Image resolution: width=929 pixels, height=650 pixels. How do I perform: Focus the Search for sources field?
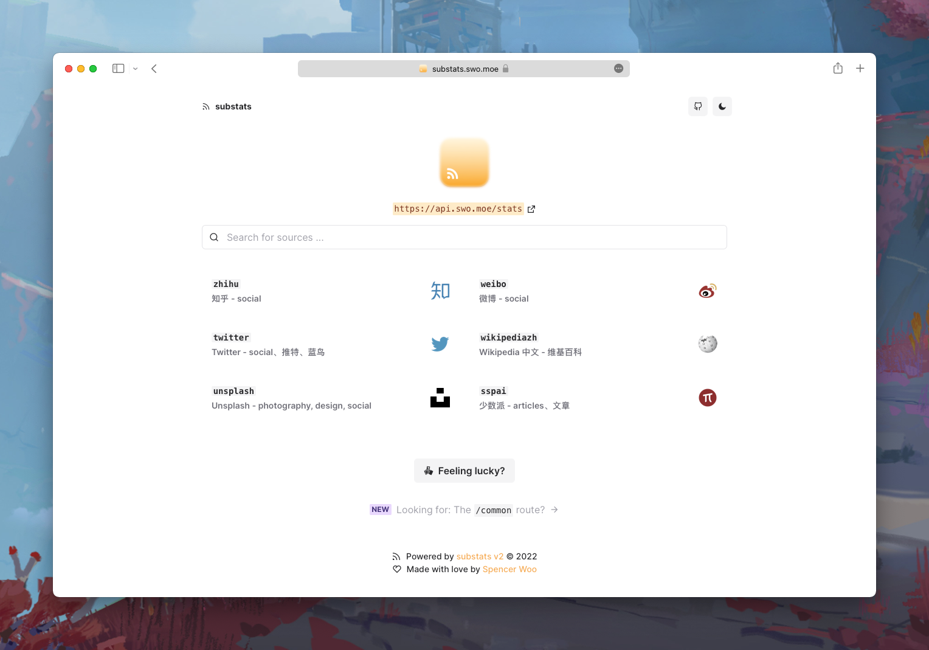point(464,237)
